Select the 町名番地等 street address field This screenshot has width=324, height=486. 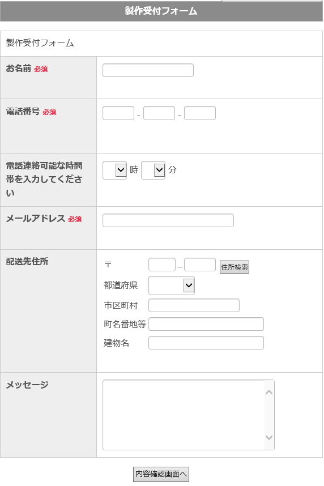click(x=206, y=324)
